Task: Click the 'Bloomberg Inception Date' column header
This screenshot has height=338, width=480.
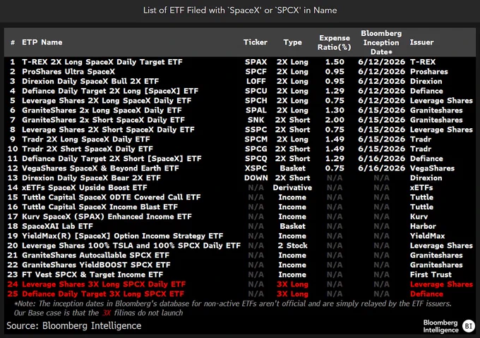Action: 381,42
